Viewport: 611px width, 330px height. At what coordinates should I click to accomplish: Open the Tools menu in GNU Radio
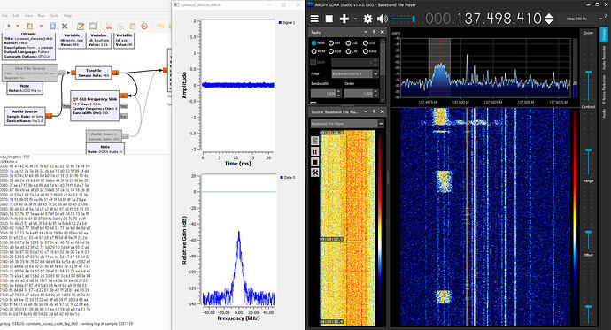54,16
